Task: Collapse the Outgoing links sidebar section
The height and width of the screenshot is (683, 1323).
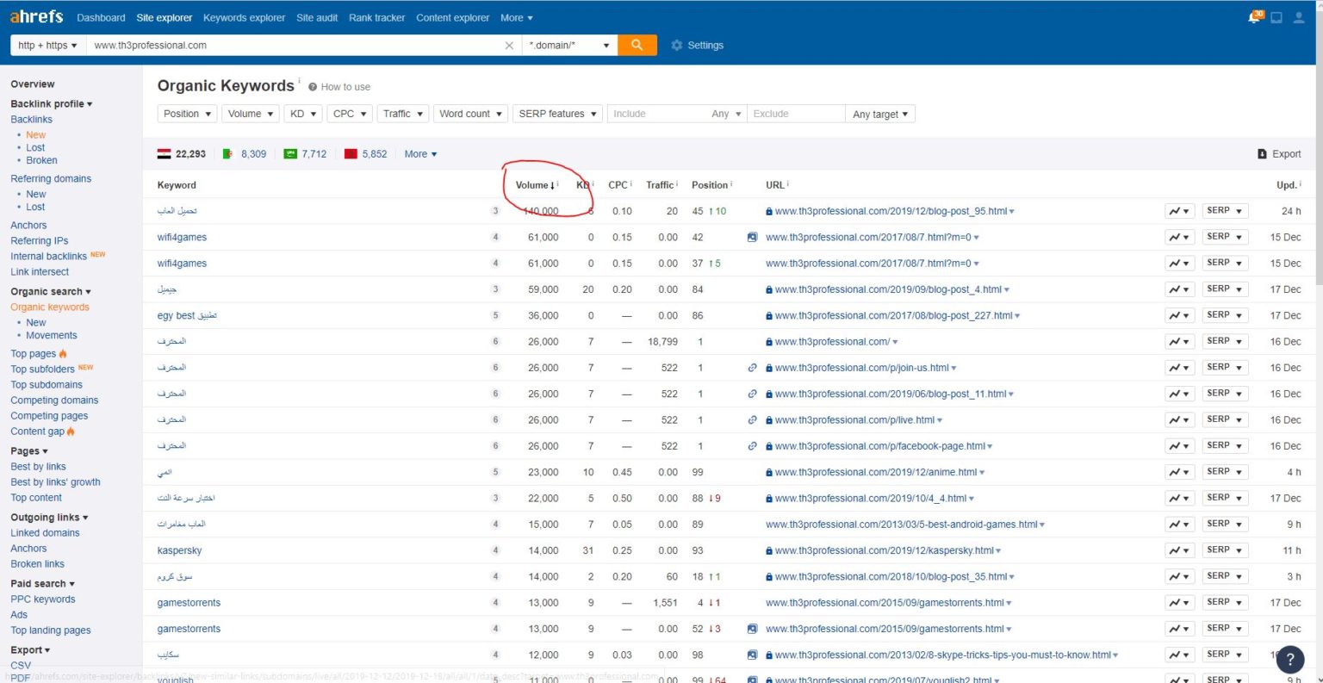Action: pos(49,518)
